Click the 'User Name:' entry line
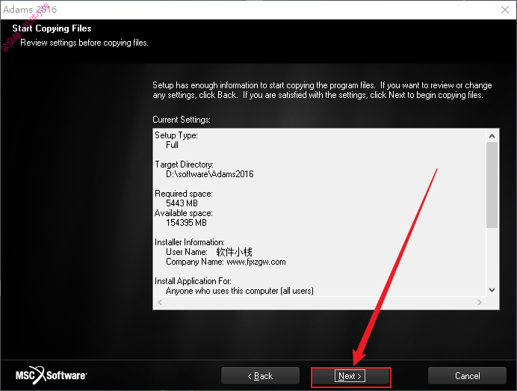This screenshot has height=391, width=517. [x=209, y=252]
